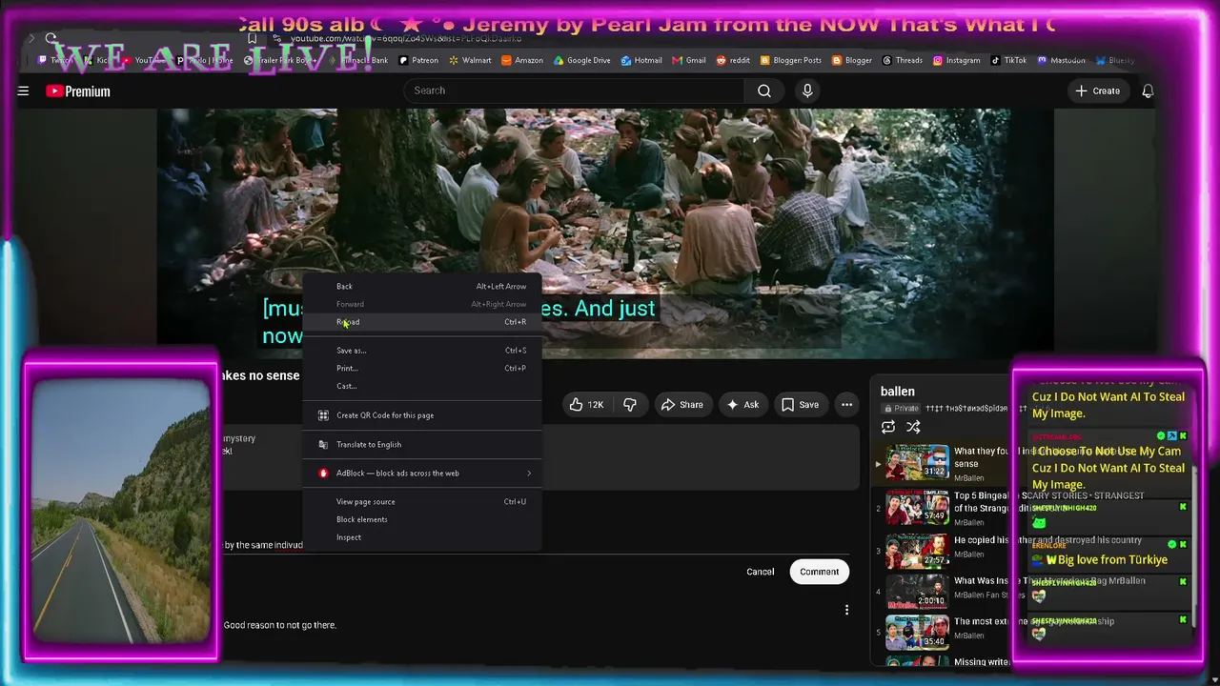Play the playlist video lasting 31:22
The image size is (1220, 686).
click(x=918, y=462)
